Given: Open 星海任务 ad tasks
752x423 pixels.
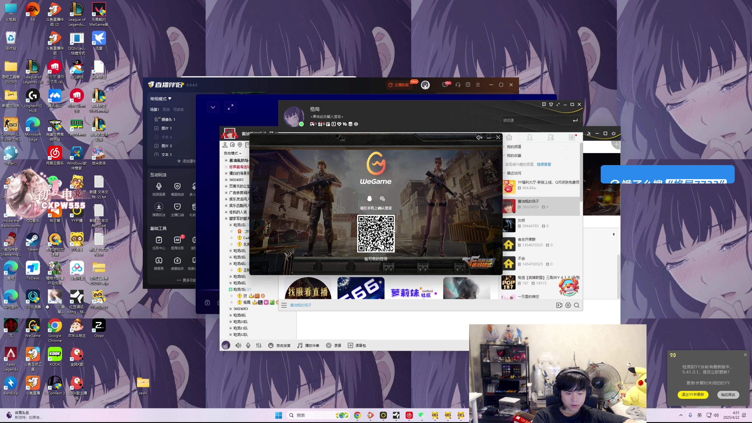Looking at the screenshot, I should 177,243.
